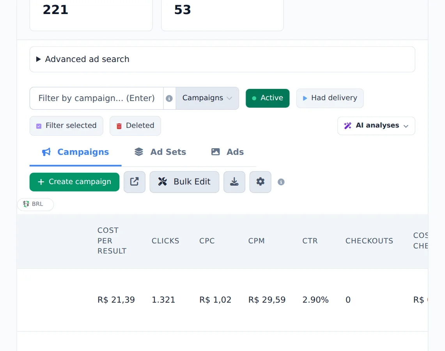Sort by the CLICKS column header

click(165, 241)
